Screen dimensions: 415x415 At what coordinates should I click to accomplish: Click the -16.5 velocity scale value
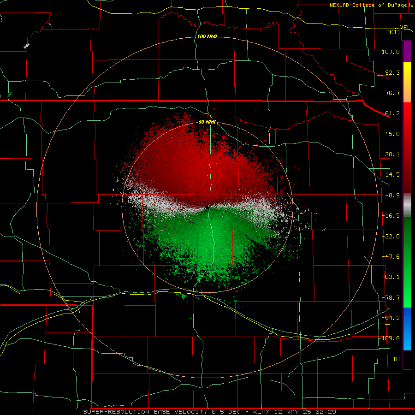coord(391,216)
